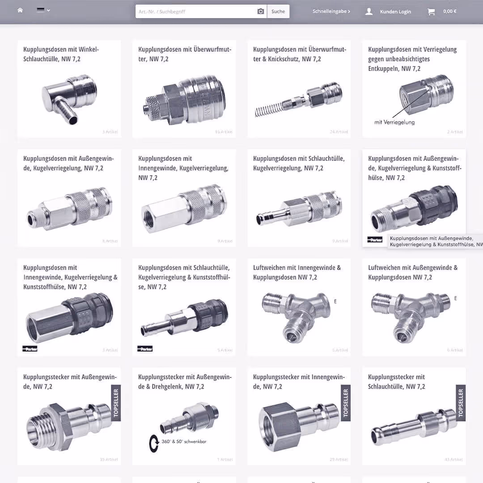Click the Luftweichen Außengewinde Y-fitting image

click(x=411, y=318)
